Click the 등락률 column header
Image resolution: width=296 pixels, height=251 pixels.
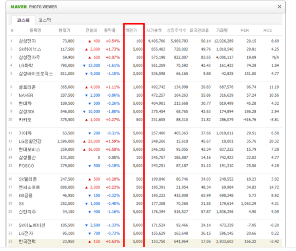(x=110, y=30)
